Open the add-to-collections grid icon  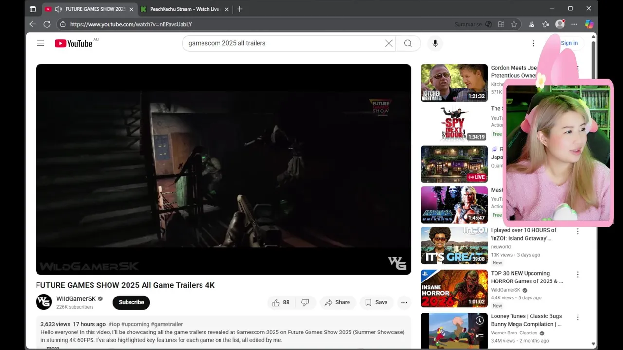click(501, 24)
